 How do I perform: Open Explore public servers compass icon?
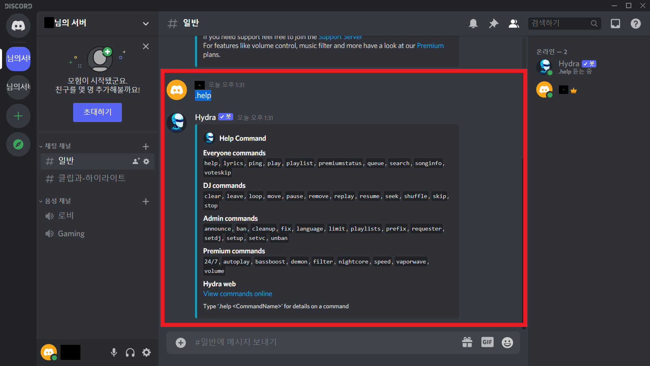(18, 144)
